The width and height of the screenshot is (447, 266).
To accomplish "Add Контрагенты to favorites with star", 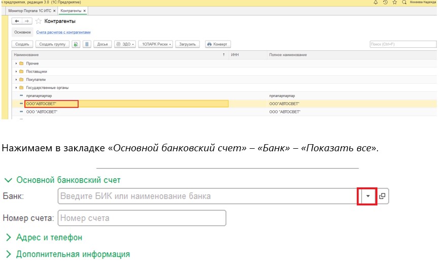I will (39, 21).
